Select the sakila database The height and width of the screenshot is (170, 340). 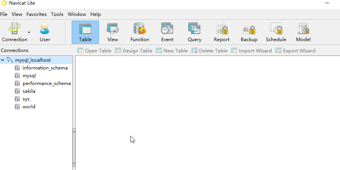[29, 91]
